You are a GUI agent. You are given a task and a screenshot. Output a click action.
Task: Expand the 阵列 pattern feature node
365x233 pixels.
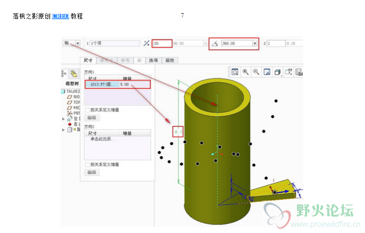(x=63, y=130)
